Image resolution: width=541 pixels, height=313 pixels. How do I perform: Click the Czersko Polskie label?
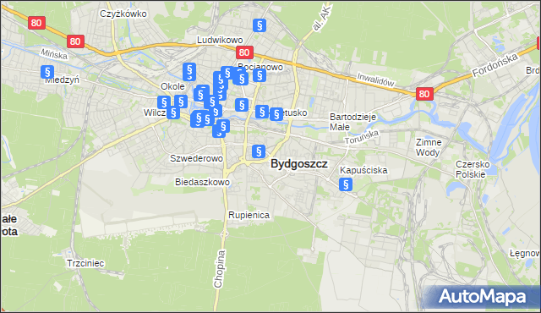(x=473, y=169)
